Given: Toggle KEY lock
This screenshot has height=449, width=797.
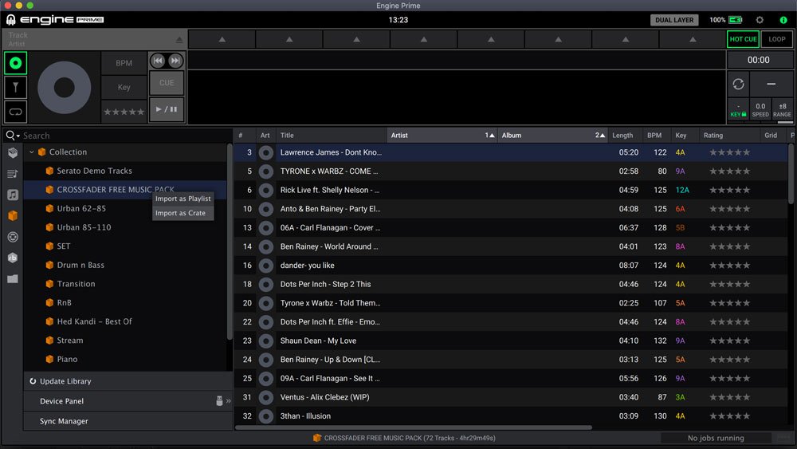Looking at the screenshot, I should coord(738,110).
